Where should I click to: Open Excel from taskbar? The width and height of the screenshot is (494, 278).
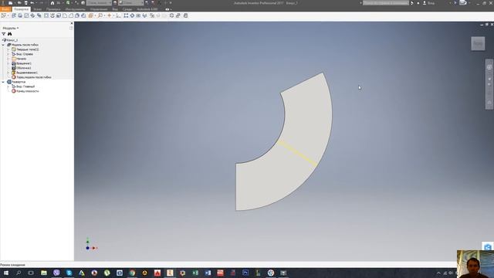pyautogui.click(x=195, y=273)
